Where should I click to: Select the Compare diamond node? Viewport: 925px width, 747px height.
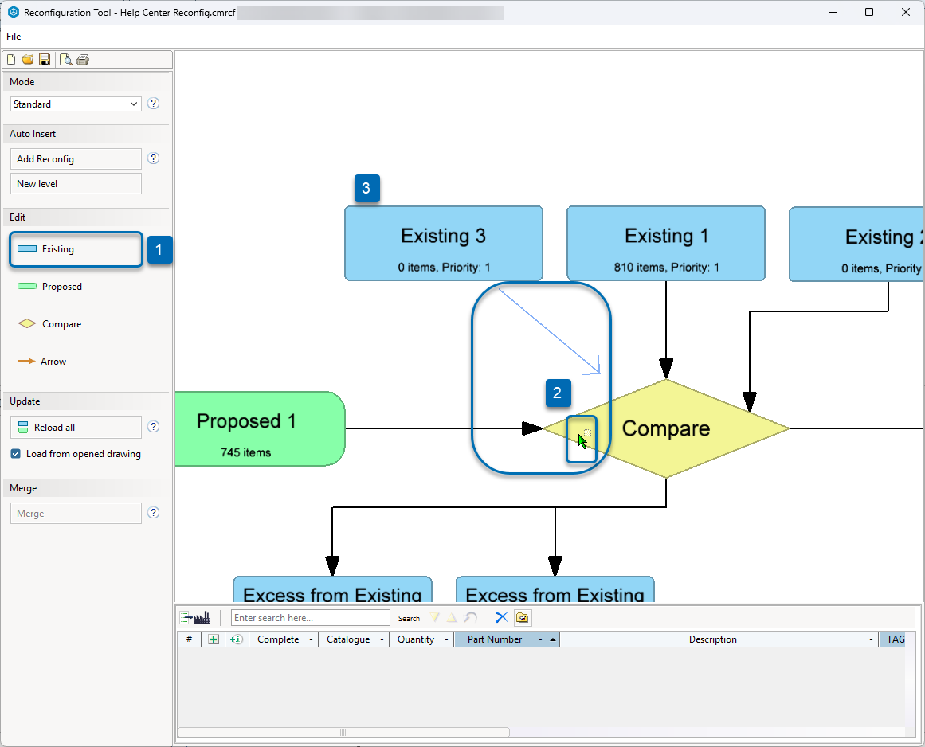point(666,428)
